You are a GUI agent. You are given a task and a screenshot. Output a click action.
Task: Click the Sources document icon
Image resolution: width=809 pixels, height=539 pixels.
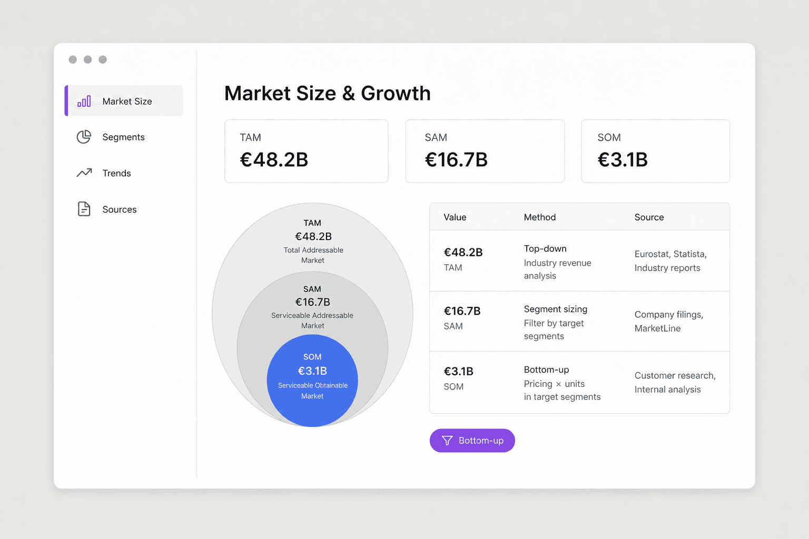click(84, 209)
